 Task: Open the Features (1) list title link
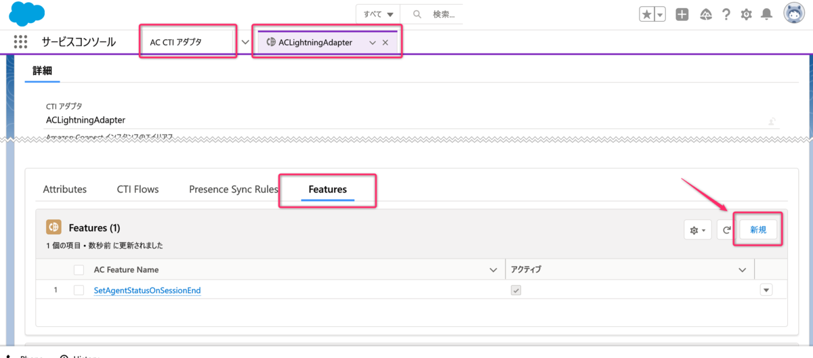click(94, 228)
